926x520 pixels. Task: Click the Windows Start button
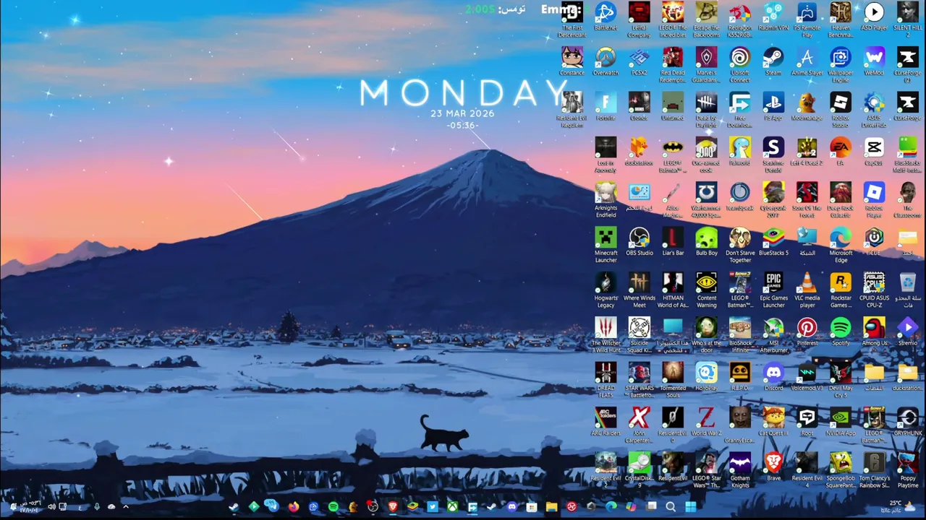[690, 507]
